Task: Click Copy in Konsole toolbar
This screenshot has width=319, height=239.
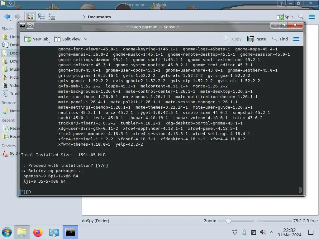Action: coord(233,39)
